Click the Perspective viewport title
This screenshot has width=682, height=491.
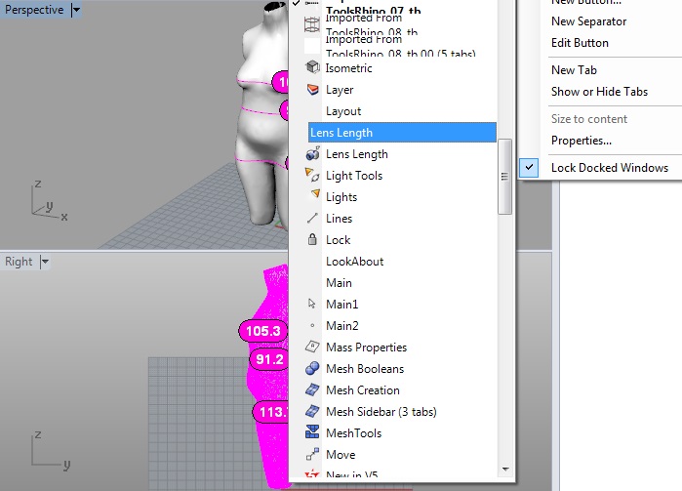tap(34, 10)
